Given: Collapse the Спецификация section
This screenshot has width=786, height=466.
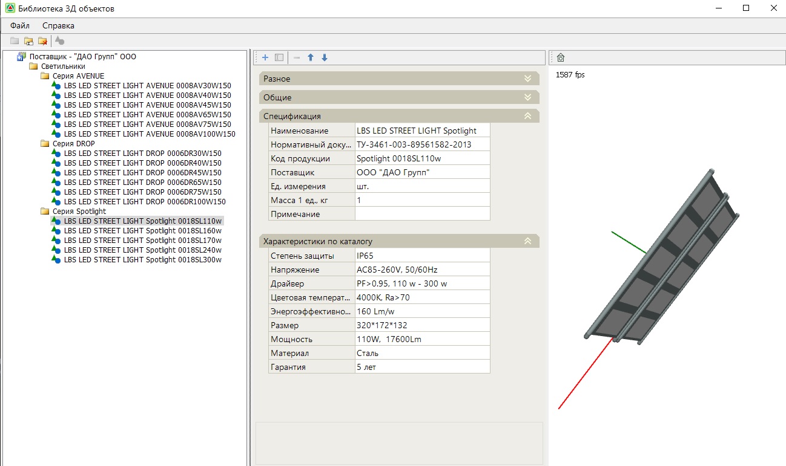Looking at the screenshot, I should (x=527, y=116).
